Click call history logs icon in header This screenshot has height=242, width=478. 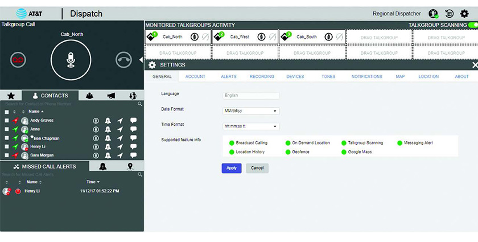click(x=450, y=14)
